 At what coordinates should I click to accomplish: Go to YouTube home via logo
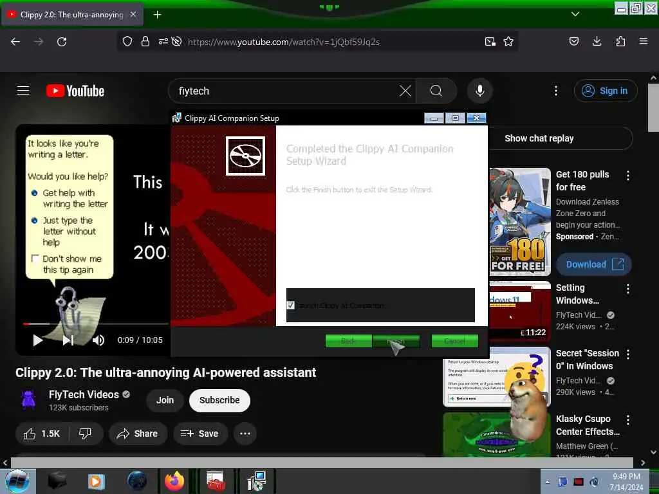pyautogui.click(x=75, y=91)
